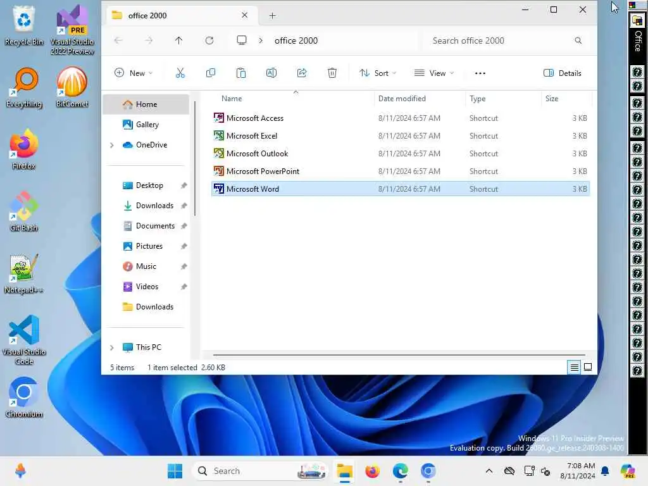The width and height of the screenshot is (648, 486).
Task: Select Home in navigation pane
Action: (146, 104)
